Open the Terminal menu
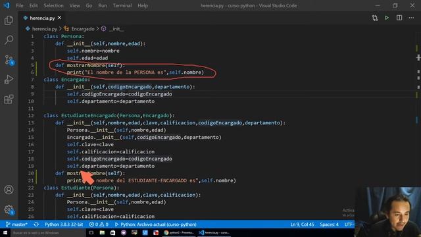This screenshot has height=237, width=421. [x=122, y=5]
